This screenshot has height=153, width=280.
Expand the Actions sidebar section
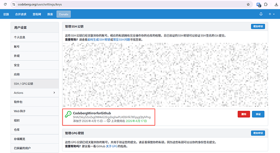coord(34,93)
